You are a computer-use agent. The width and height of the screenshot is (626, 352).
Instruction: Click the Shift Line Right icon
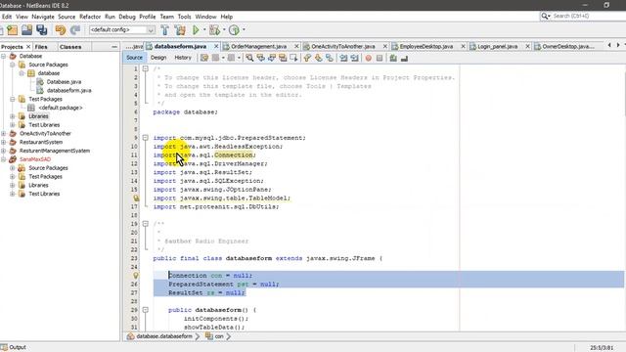(x=354, y=59)
